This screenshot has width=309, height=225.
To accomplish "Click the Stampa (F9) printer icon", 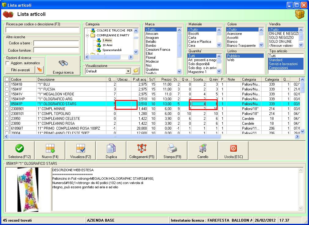I will tap(172, 149).
